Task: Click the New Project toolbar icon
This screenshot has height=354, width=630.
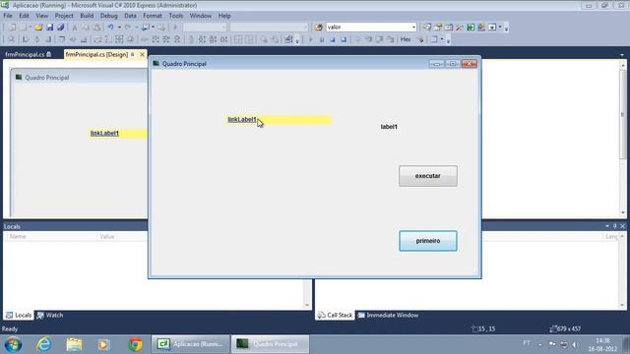Action: click(13, 28)
